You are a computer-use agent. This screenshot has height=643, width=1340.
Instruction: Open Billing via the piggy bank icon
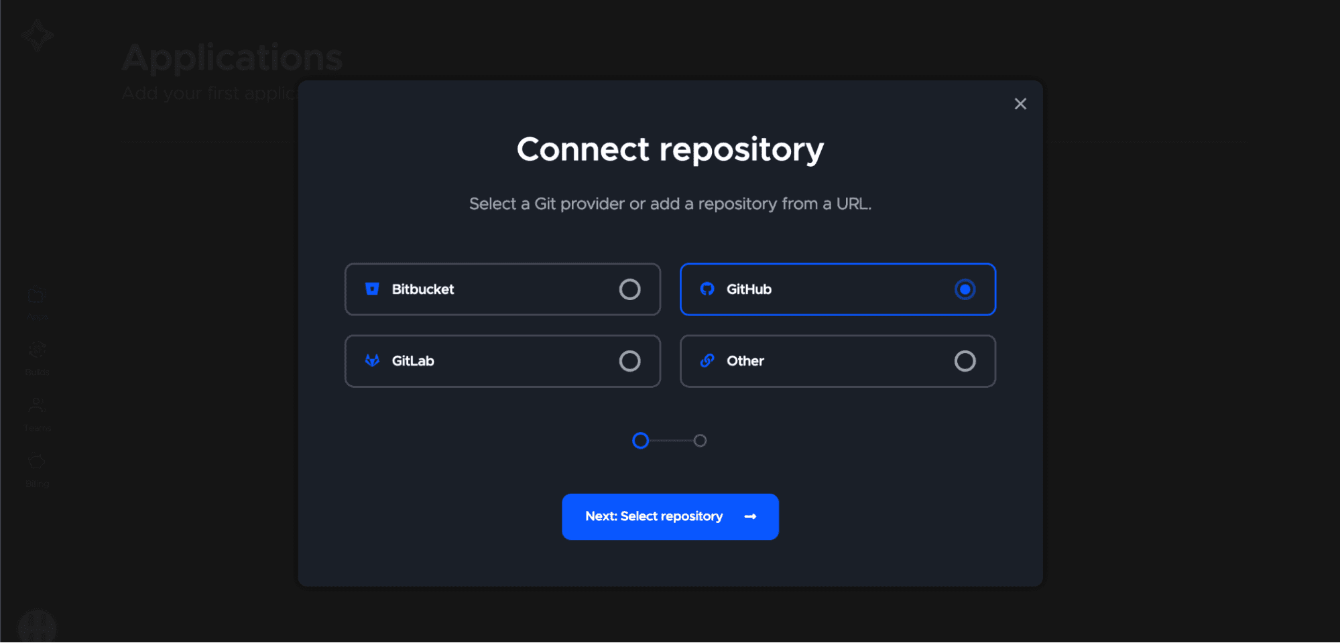37,462
